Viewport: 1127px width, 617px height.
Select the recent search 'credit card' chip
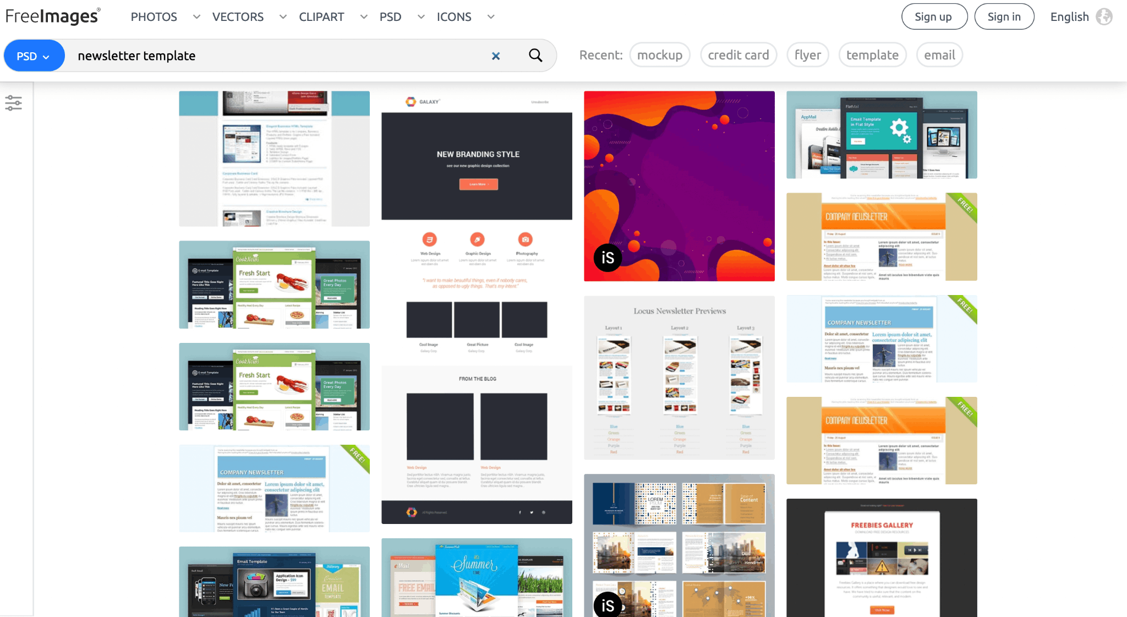point(738,55)
